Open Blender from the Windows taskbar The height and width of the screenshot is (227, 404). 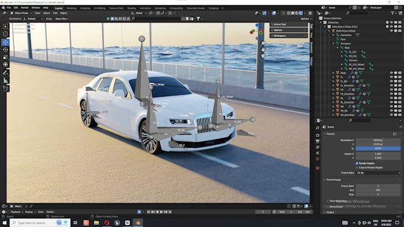tap(138, 223)
